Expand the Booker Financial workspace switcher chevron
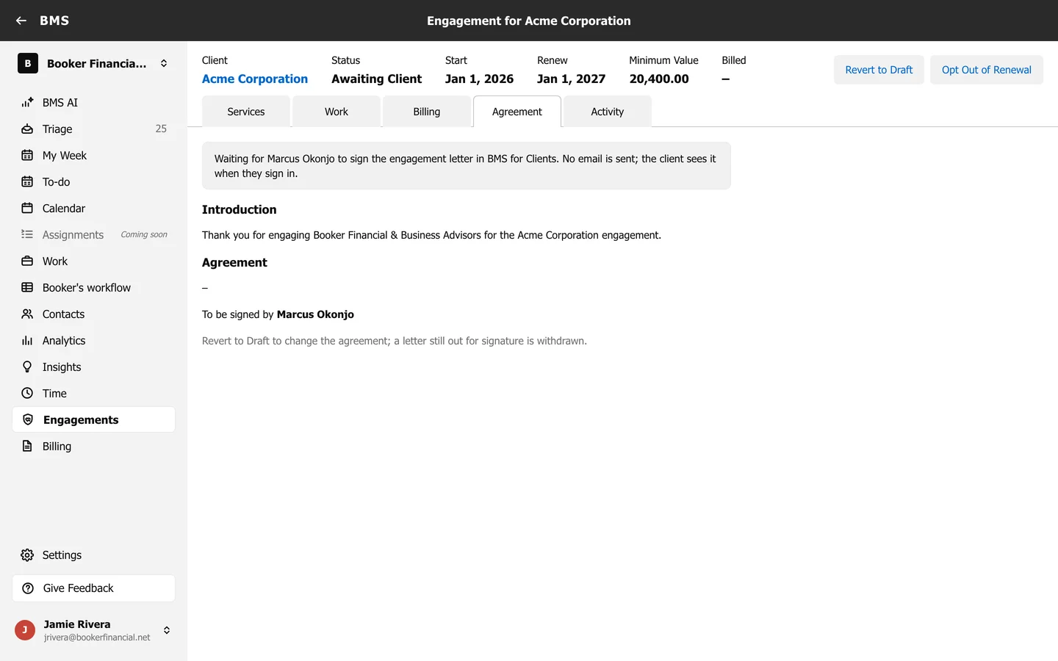This screenshot has width=1058, height=661. click(164, 63)
